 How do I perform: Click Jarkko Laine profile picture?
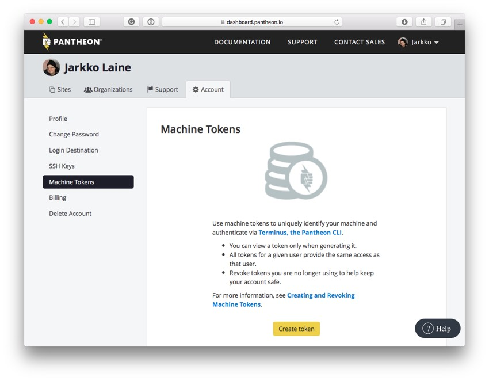coord(51,67)
